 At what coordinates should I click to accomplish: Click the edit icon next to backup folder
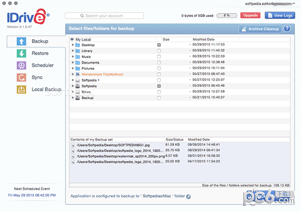189,196
